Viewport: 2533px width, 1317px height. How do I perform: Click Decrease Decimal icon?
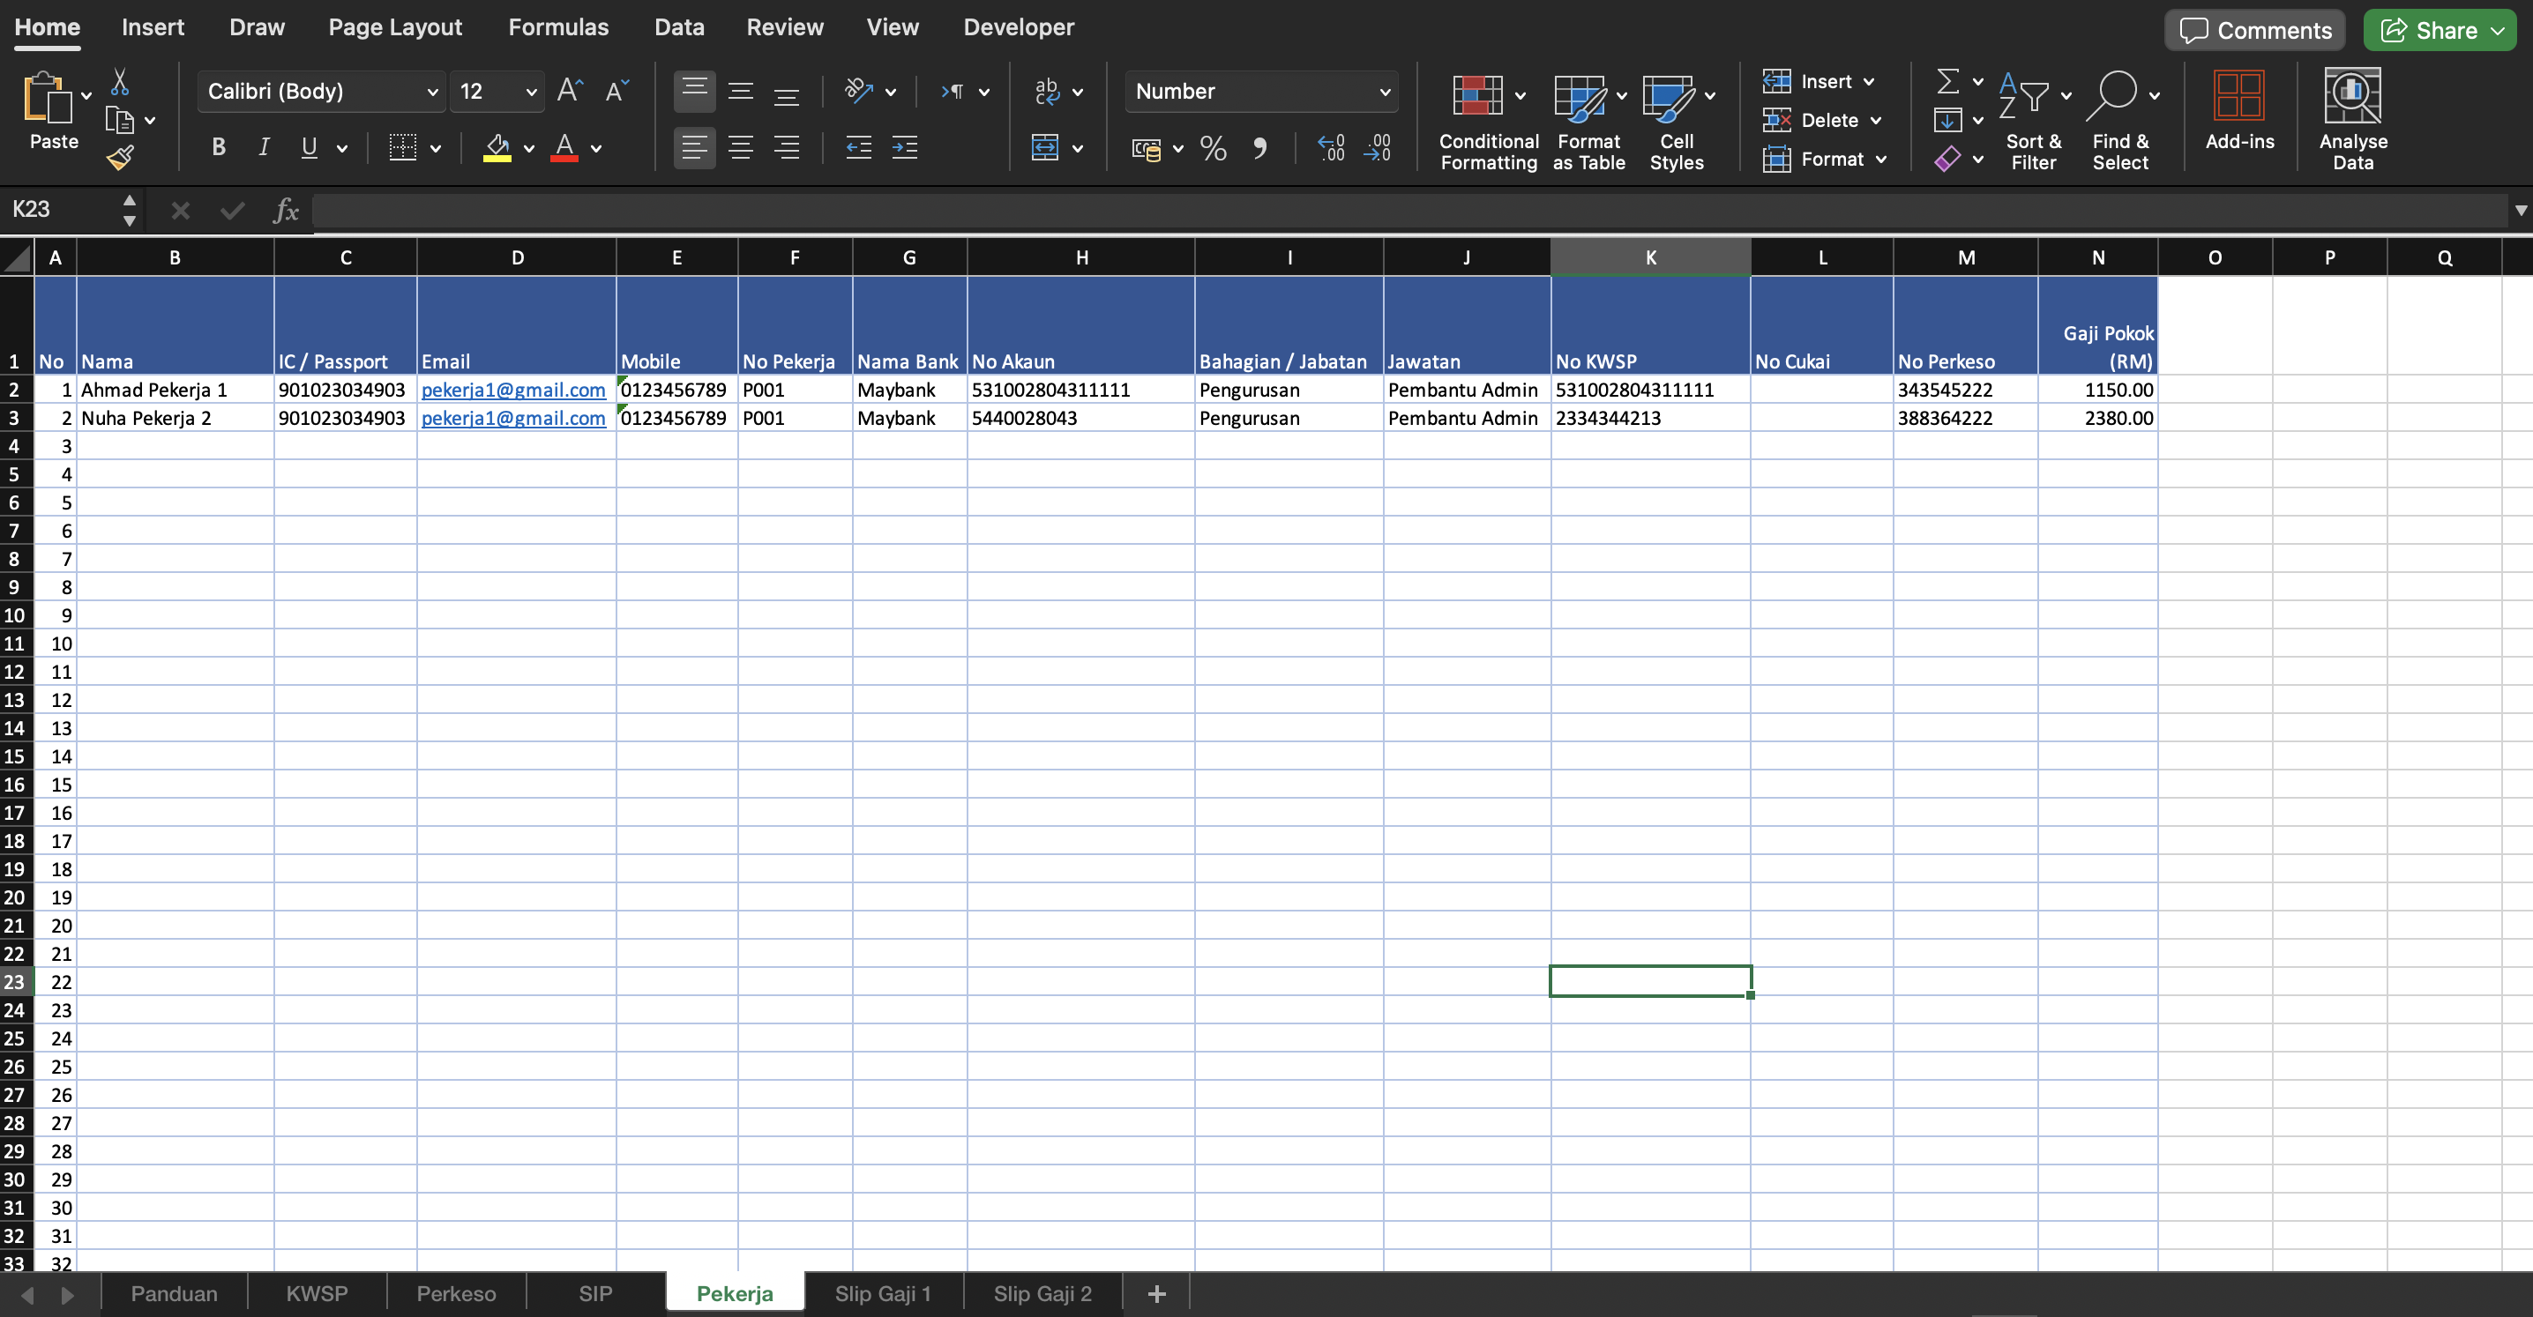click(x=1378, y=148)
